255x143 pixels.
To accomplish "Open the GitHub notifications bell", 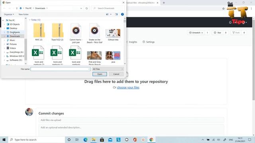I will tap(230, 22).
